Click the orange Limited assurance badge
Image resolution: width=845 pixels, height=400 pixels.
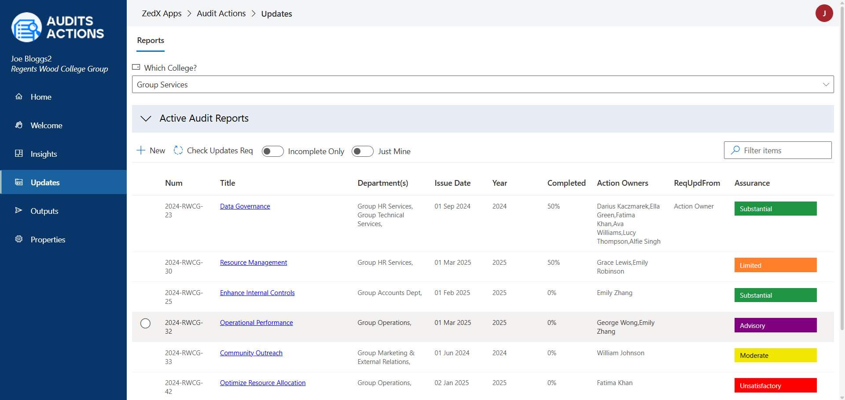(x=775, y=265)
